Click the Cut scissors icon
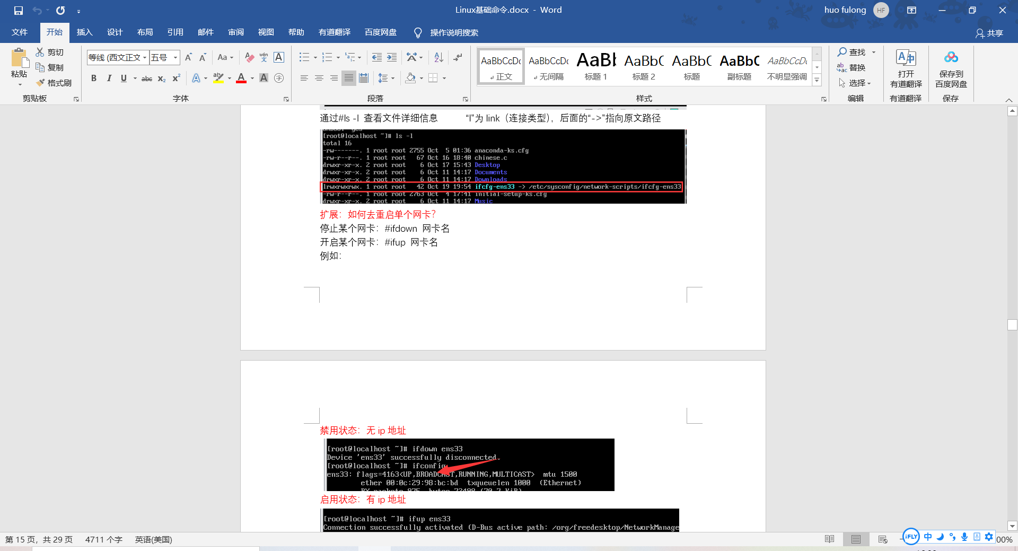Viewport: 1018px width, 551px height. point(40,52)
